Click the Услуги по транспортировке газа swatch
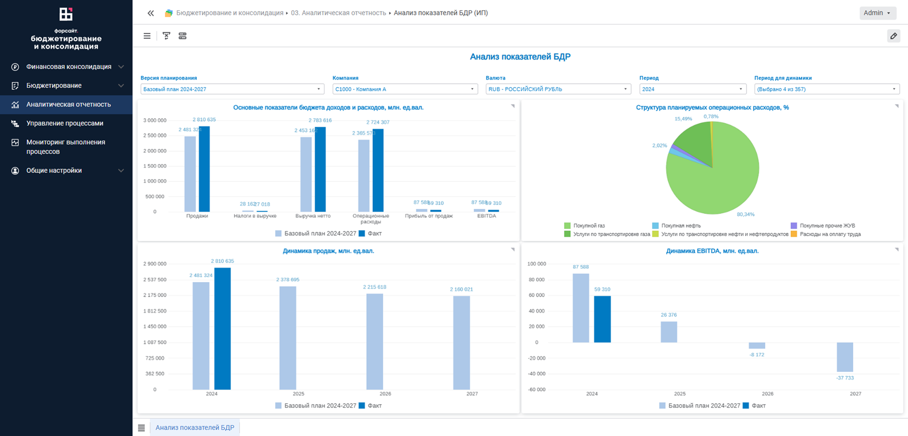 tap(567, 234)
